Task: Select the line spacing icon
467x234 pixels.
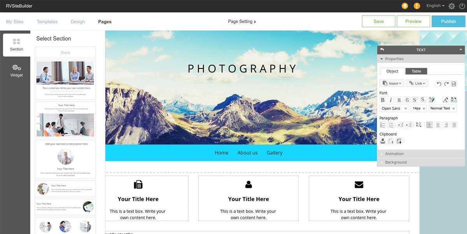Action: [x=418, y=125]
